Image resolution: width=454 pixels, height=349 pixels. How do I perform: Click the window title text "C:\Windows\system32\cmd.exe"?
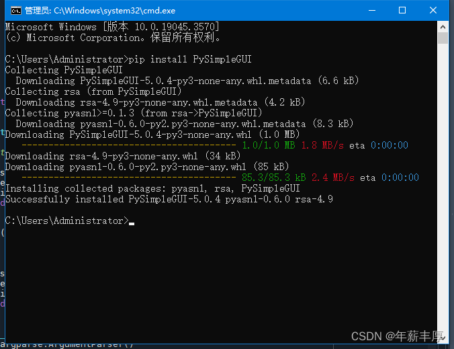[115, 11]
